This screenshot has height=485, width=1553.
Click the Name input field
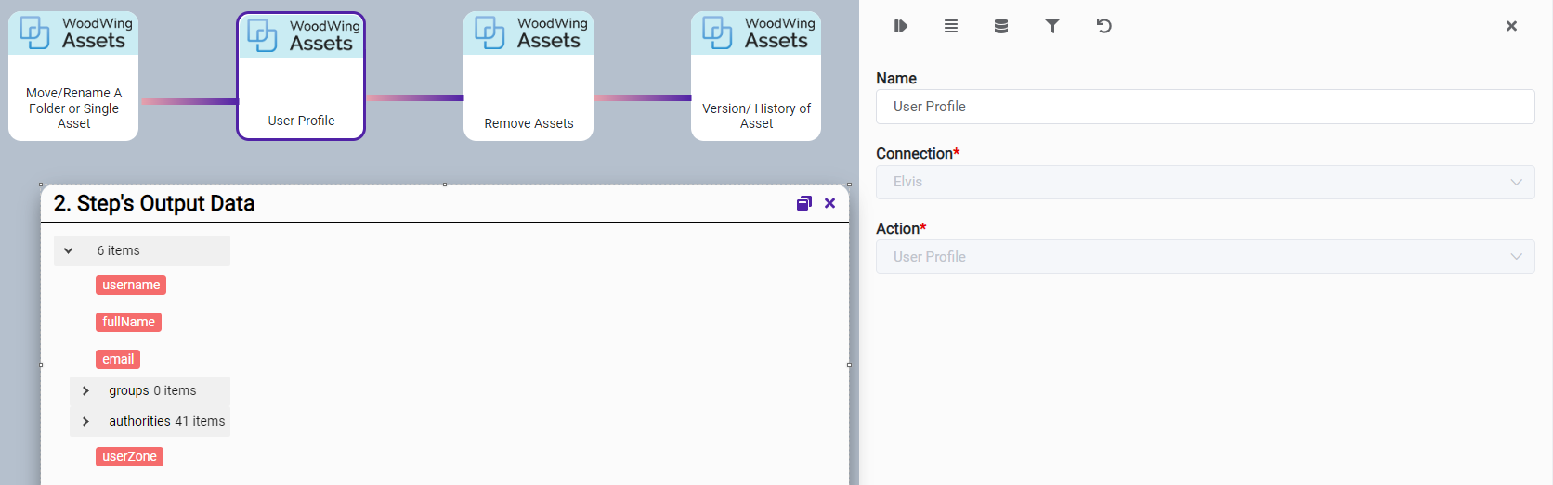[1205, 107]
